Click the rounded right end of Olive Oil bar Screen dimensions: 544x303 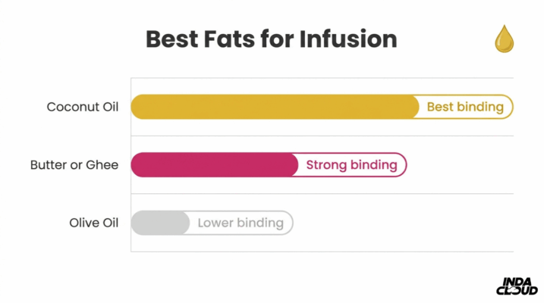coord(288,223)
